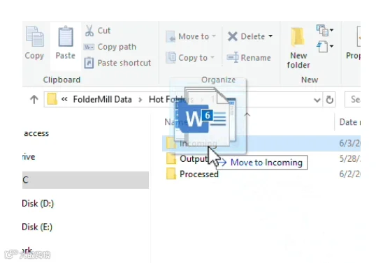Click the Paste shortcut icon
The width and height of the screenshot is (376, 263).
pyautogui.click(x=89, y=63)
